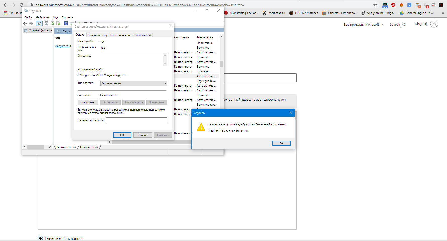Click the Export list icon in Services toolbar
Screen dimensions: 447x241
58,23
